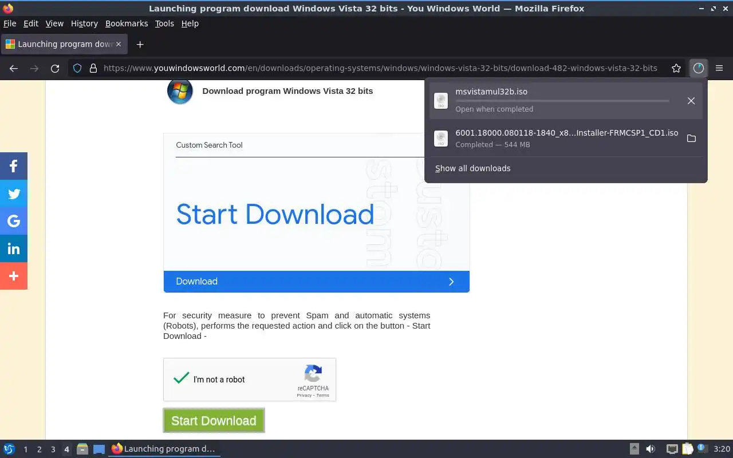733x458 pixels.
Task: Share page on Google
Action: point(14,221)
